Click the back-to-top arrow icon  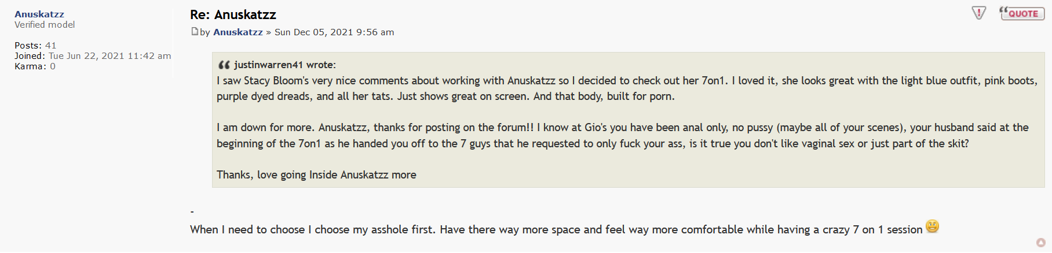point(1040,243)
